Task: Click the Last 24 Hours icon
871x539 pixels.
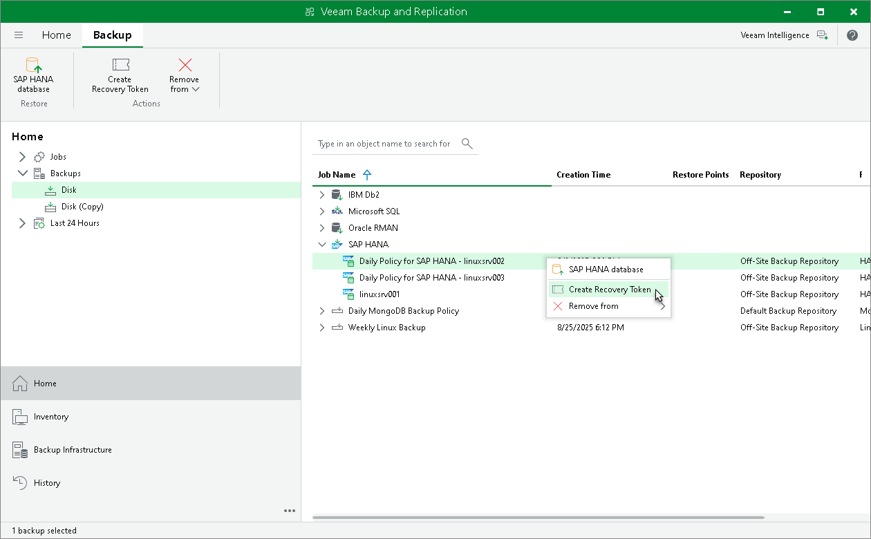Action: (39, 223)
